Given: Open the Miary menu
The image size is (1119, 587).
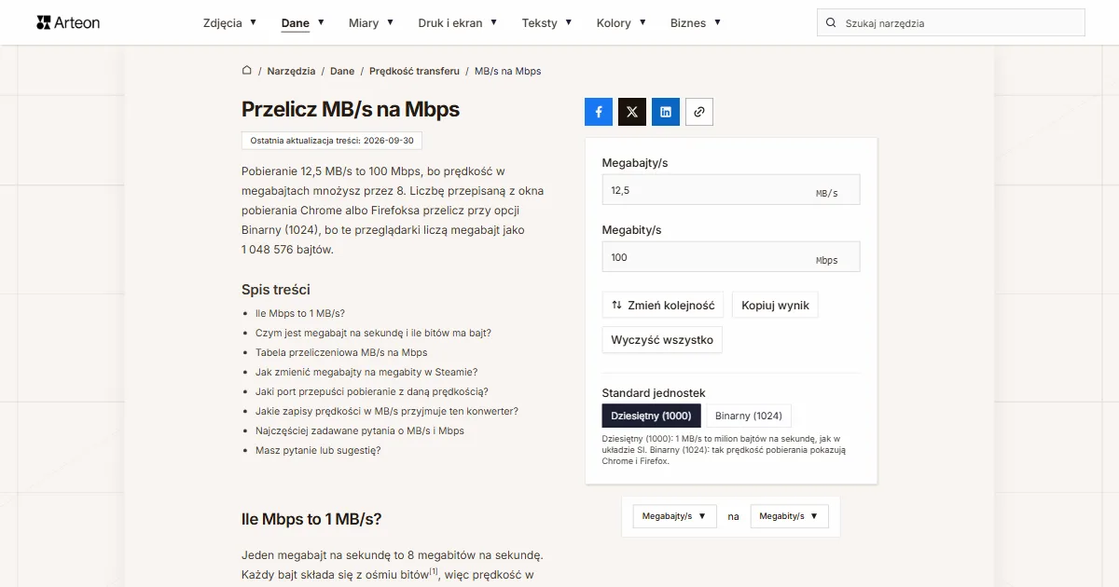Looking at the screenshot, I should coord(370,23).
